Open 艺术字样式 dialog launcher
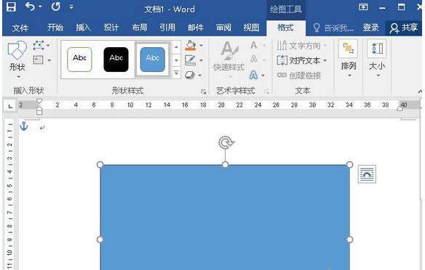This screenshot has height=270, width=425. [267, 92]
